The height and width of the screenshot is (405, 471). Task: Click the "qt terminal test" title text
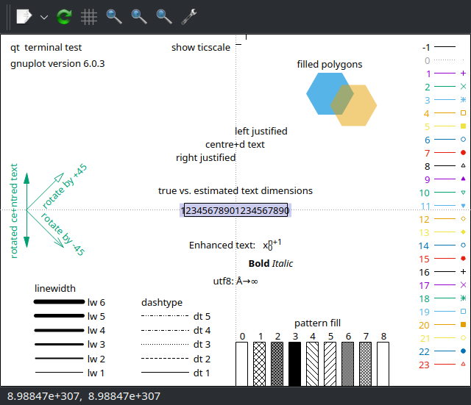46,47
